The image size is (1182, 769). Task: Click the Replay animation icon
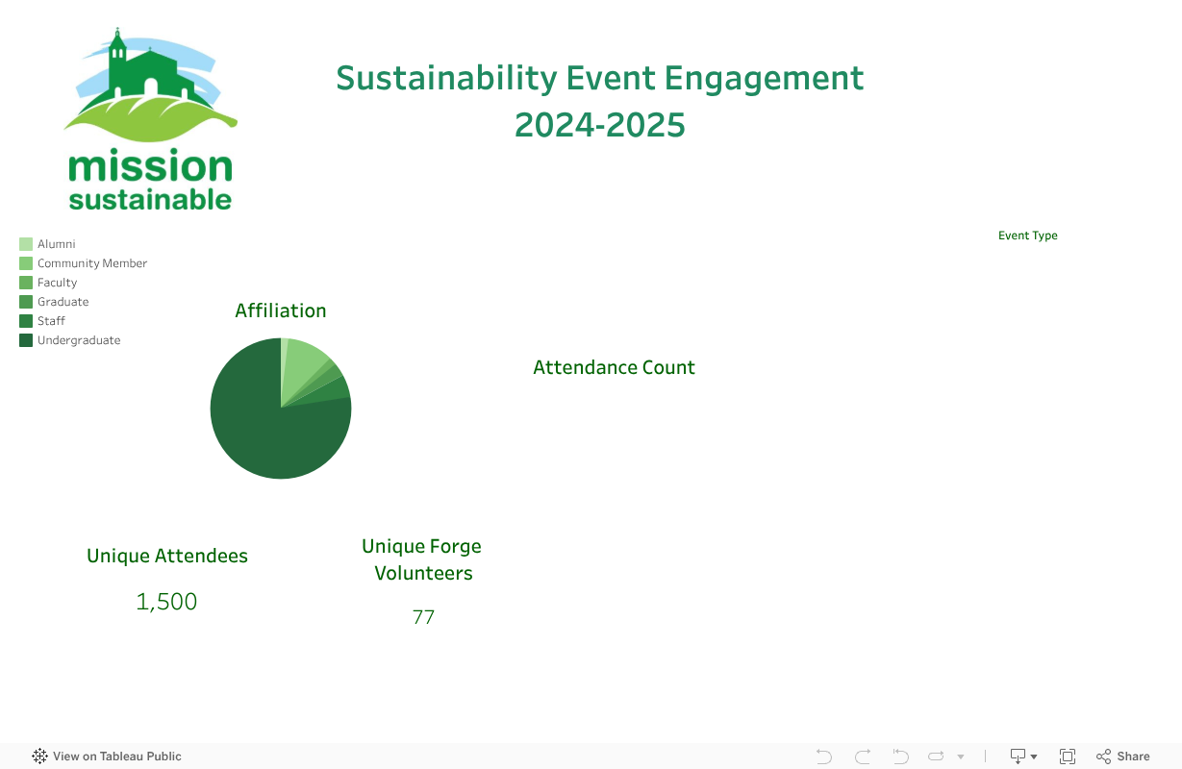936,757
